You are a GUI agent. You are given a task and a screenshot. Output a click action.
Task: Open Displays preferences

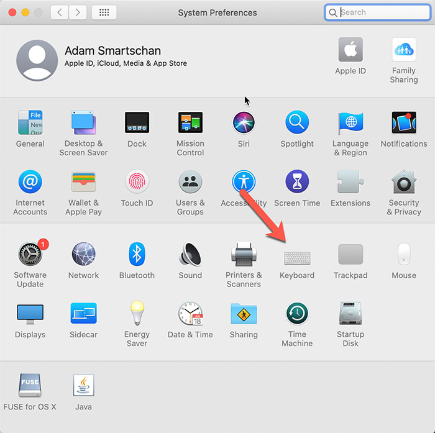tap(30, 314)
